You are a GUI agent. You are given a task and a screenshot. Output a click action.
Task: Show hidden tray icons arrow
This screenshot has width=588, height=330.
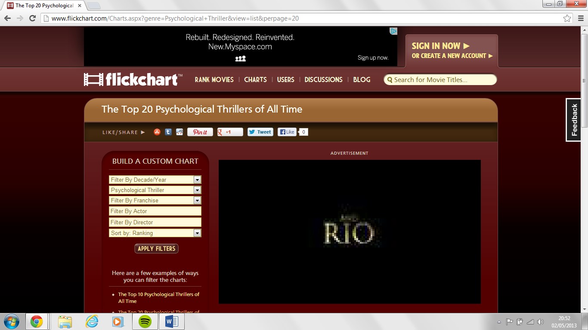[x=499, y=322]
